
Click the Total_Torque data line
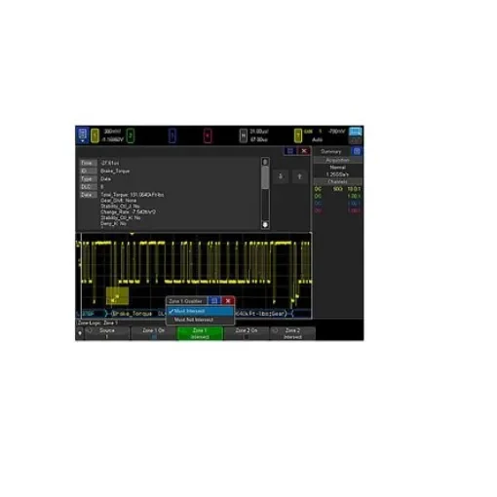133,195
